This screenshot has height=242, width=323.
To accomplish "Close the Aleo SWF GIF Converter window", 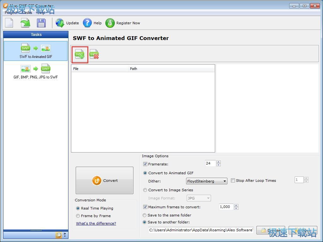I will [x=315, y=6].
